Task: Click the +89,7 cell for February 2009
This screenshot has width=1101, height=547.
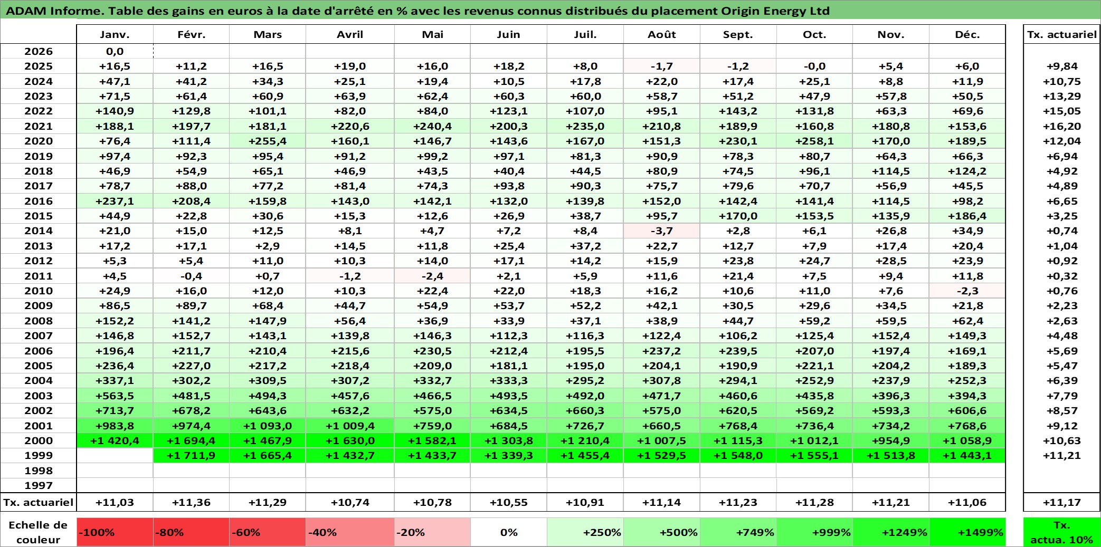Action: point(191,305)
